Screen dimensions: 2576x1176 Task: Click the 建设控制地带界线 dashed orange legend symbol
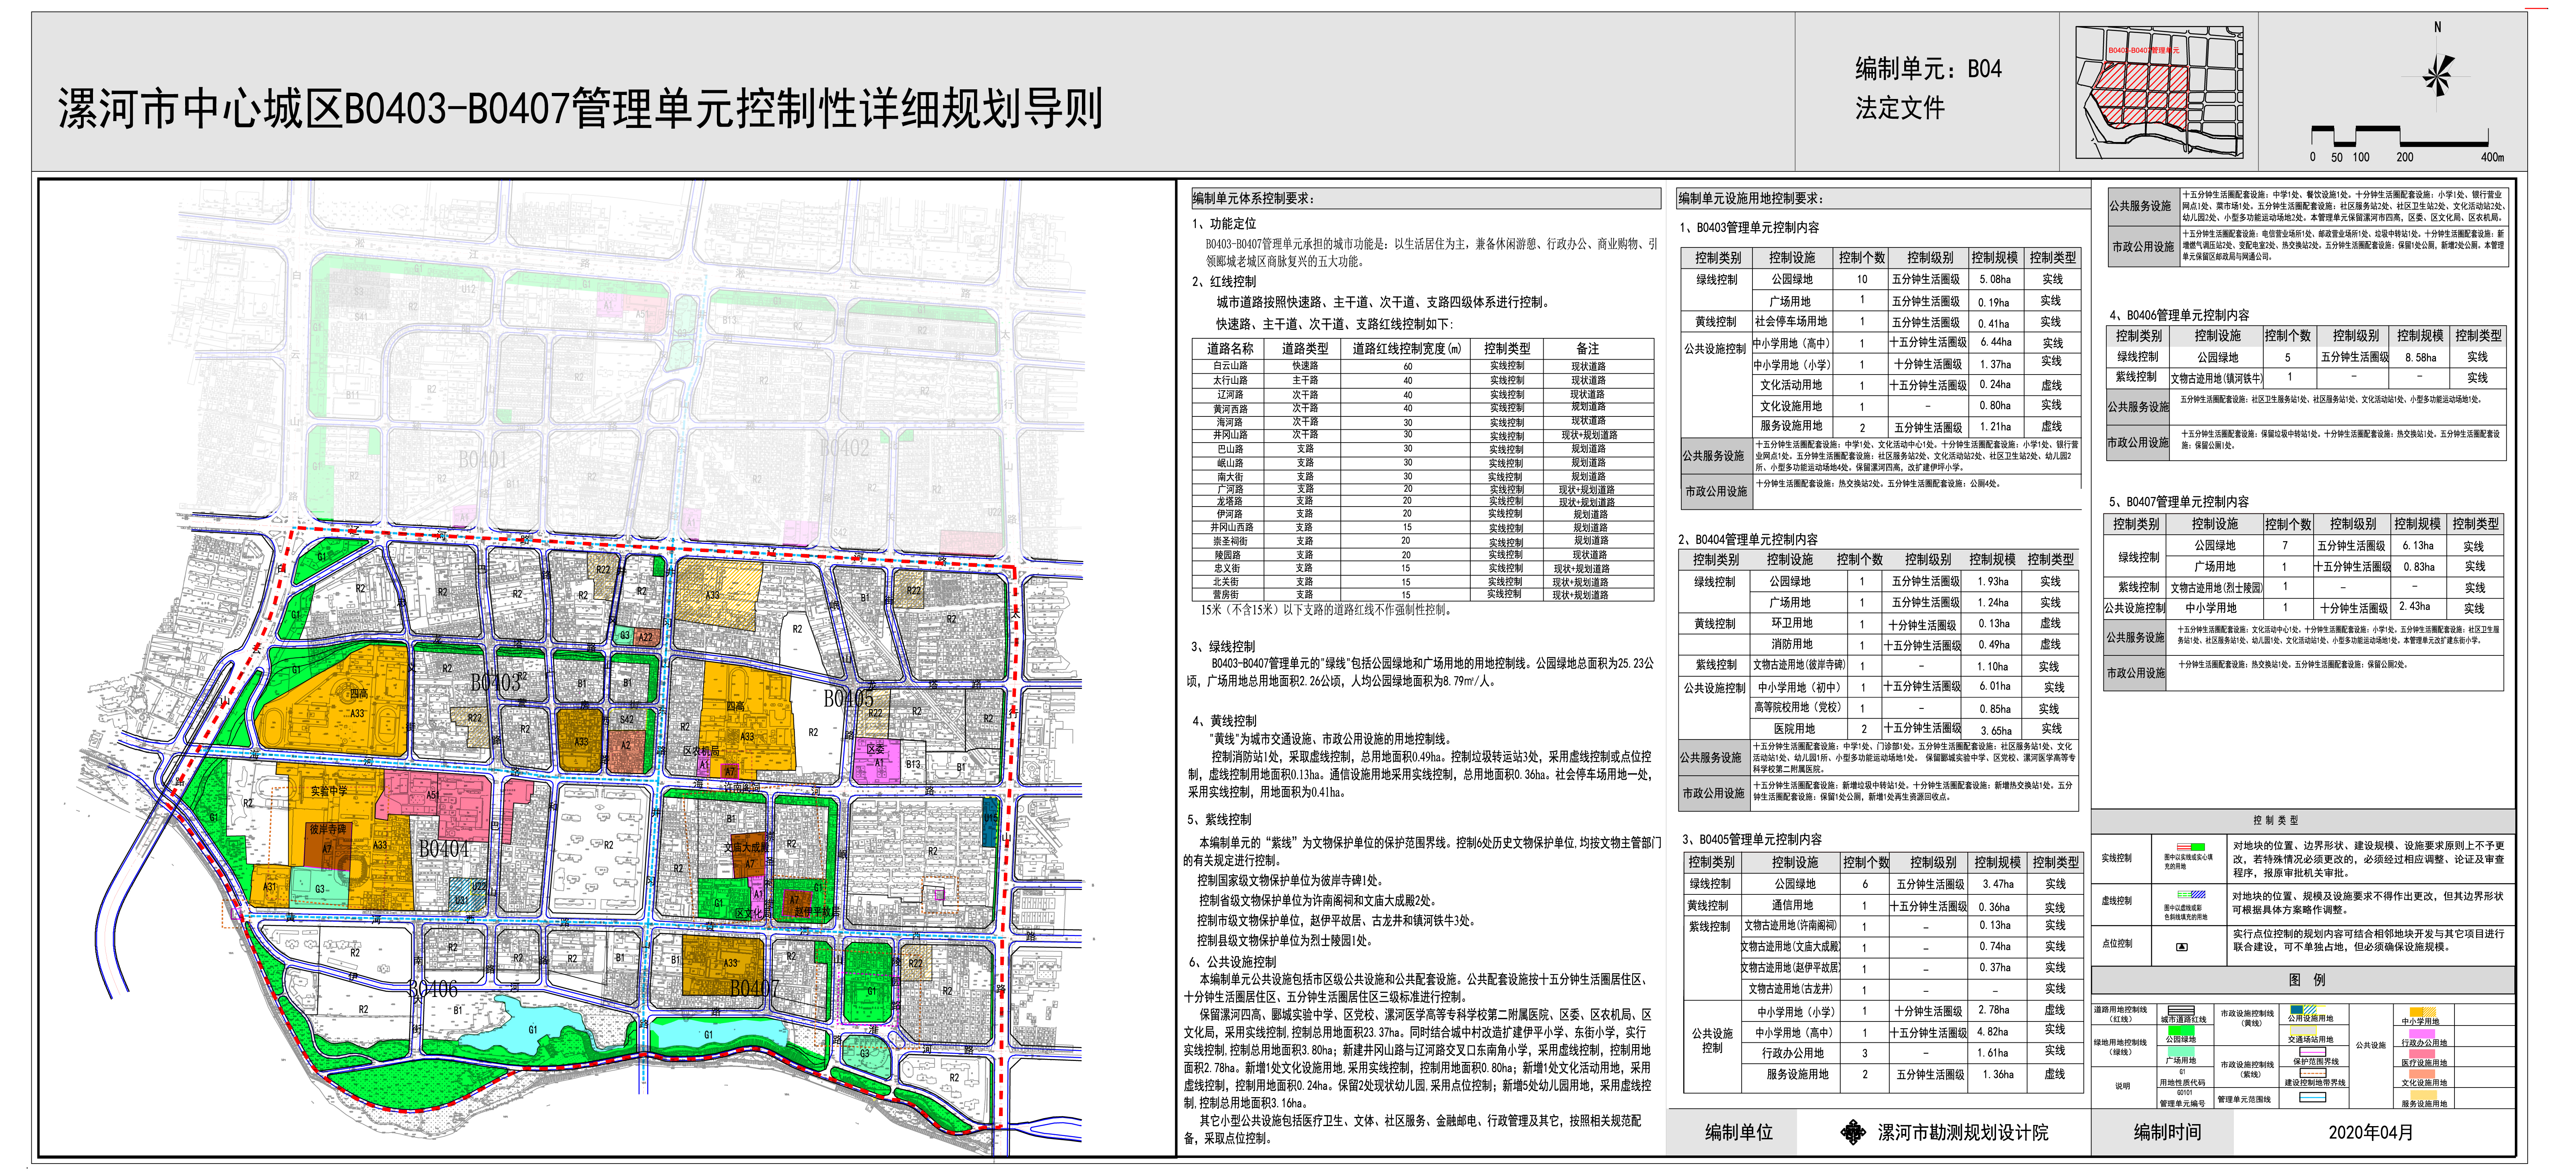(x=2313, y=1073)
